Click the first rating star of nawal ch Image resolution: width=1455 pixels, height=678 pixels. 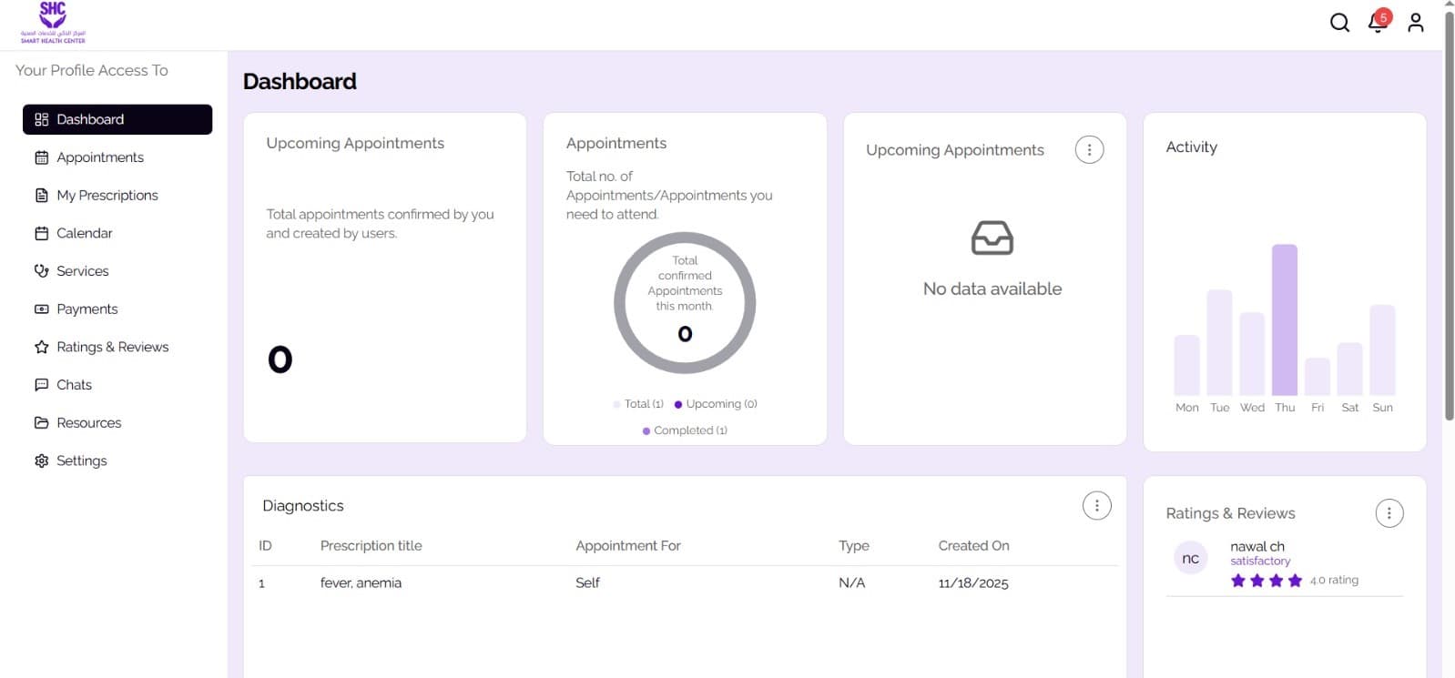(1238, 581)
